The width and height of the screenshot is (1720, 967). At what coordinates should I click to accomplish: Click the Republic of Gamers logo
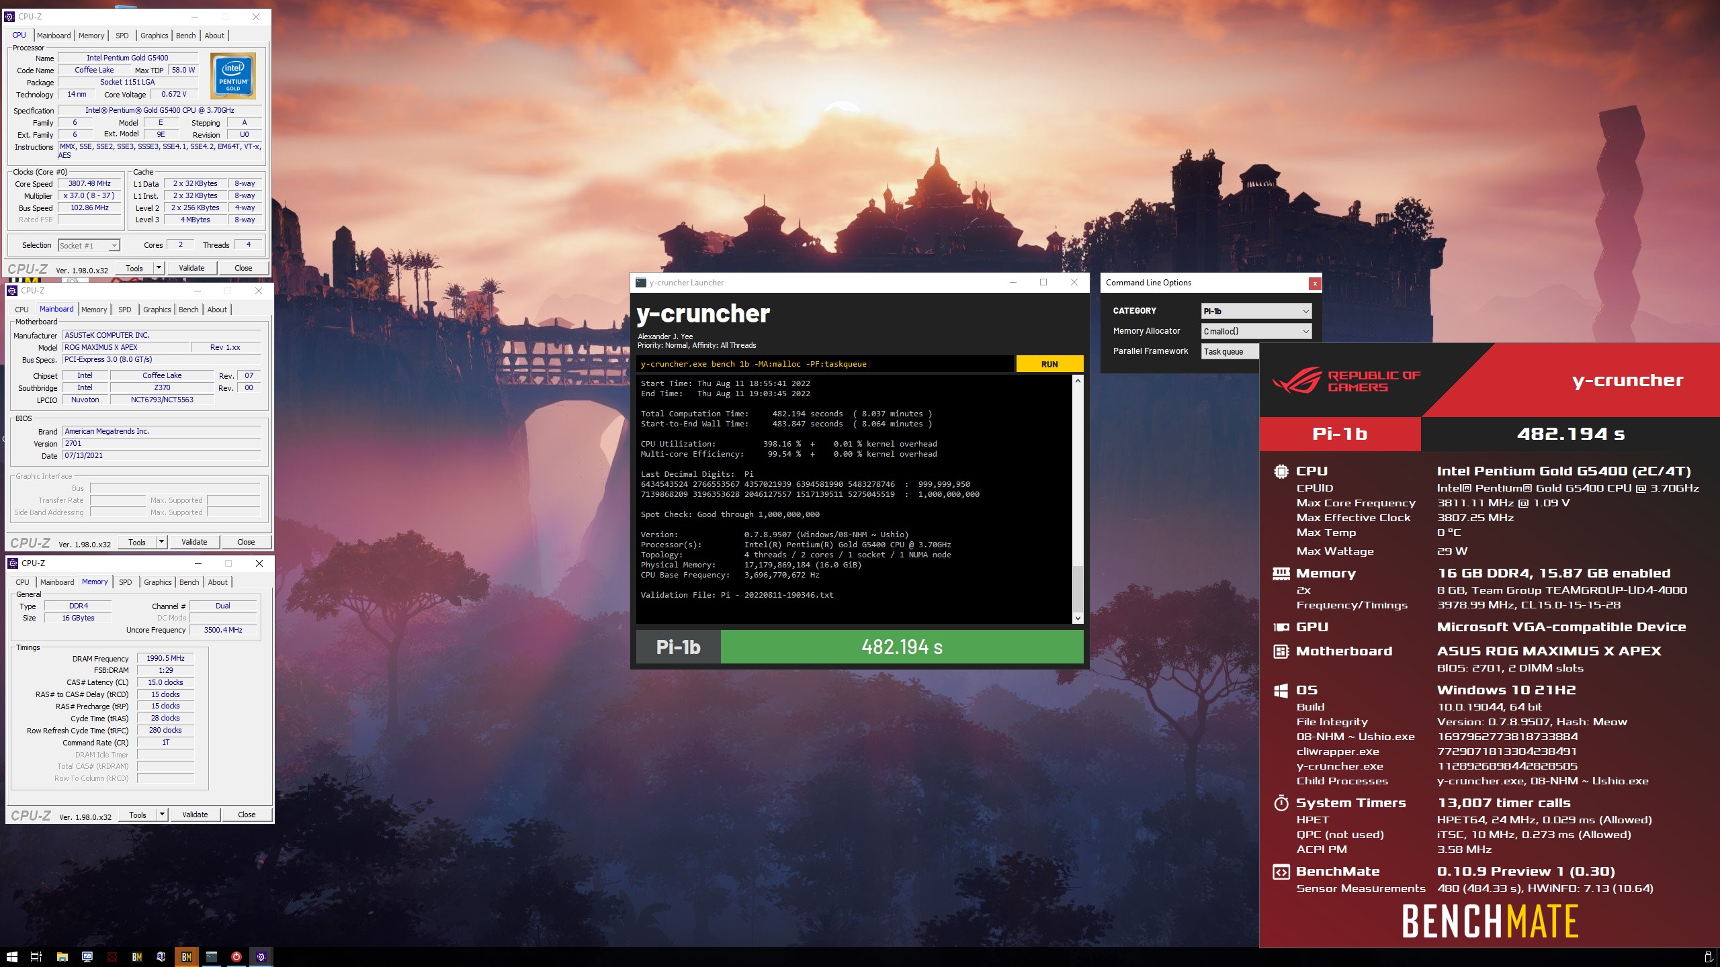click(x=1346, y=381)
